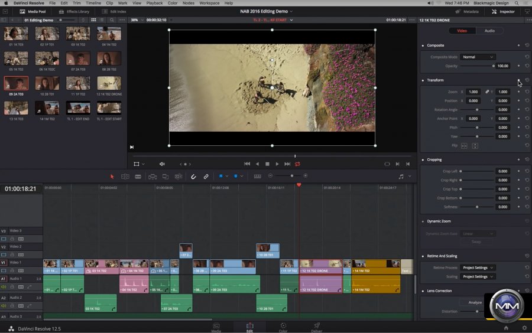
Task: Open the flag color dropdown arrow
Action: pos(226,176)
